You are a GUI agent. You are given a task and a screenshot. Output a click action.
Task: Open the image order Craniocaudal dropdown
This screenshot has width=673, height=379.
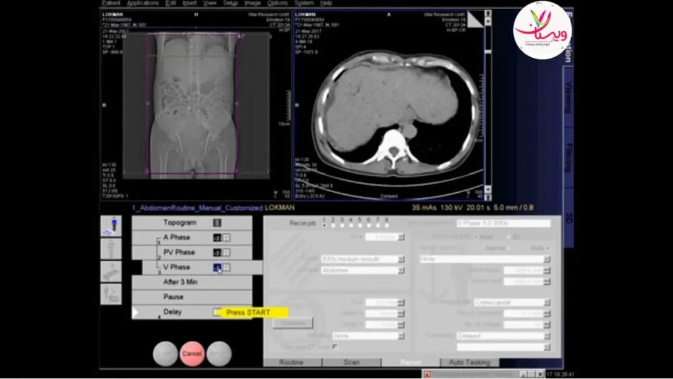point(546,303)
